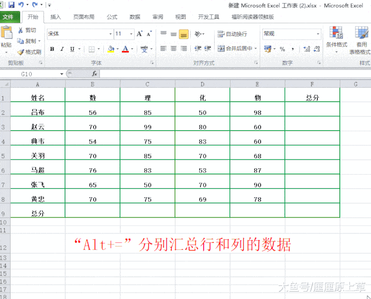Click the increase decimal places icon
This screenshot has height=299, width=371.
pyautogui.click(x=307, y=49)
